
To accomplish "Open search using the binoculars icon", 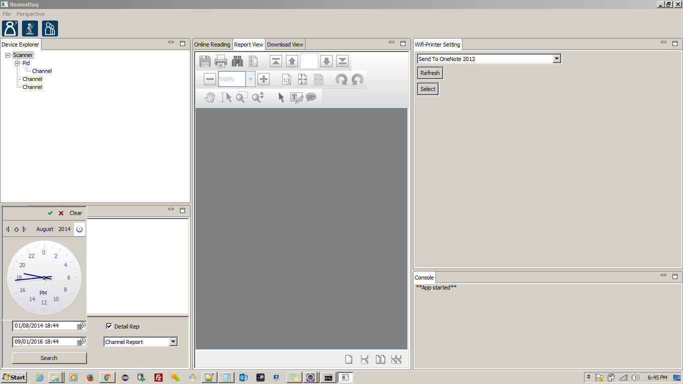I will click(237, 61).
